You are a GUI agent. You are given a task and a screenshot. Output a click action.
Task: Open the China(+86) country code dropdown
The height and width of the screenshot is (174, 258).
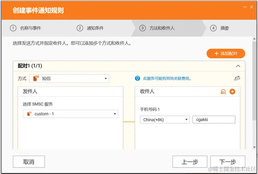point(165,119)
